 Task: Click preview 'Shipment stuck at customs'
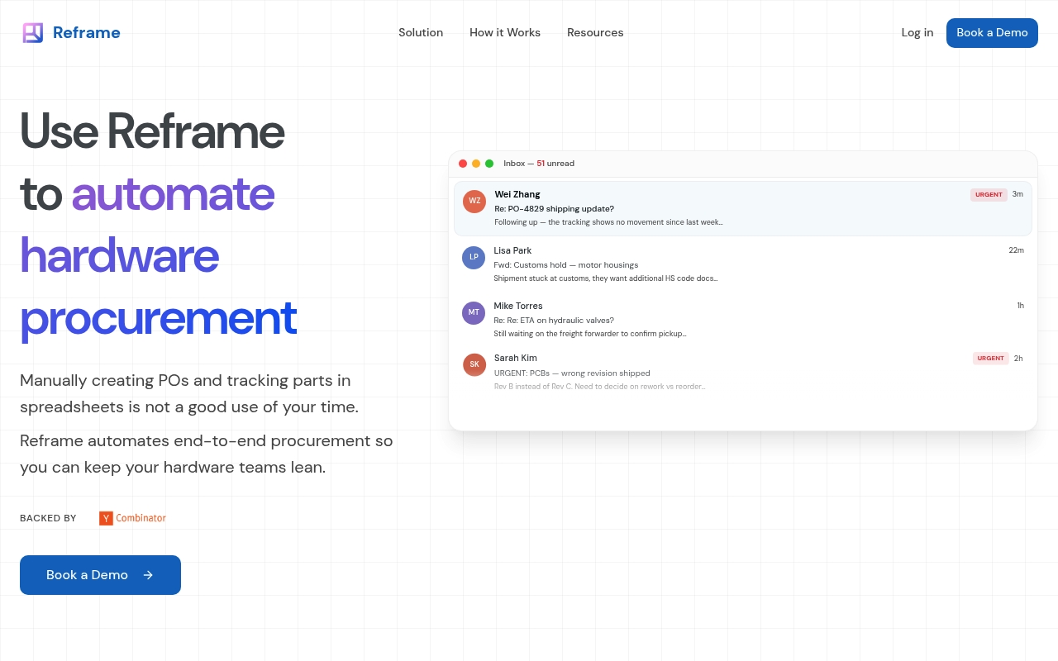click(x=606, y=278)
